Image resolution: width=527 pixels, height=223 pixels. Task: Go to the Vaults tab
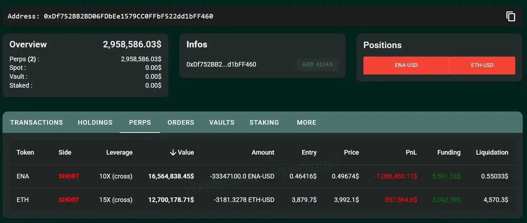222,123
